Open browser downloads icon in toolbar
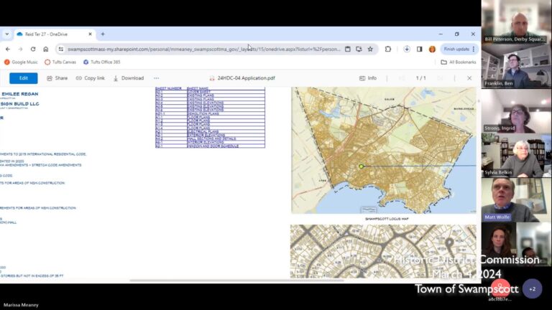The image size is (552, 310). click(x=407, y=49)
